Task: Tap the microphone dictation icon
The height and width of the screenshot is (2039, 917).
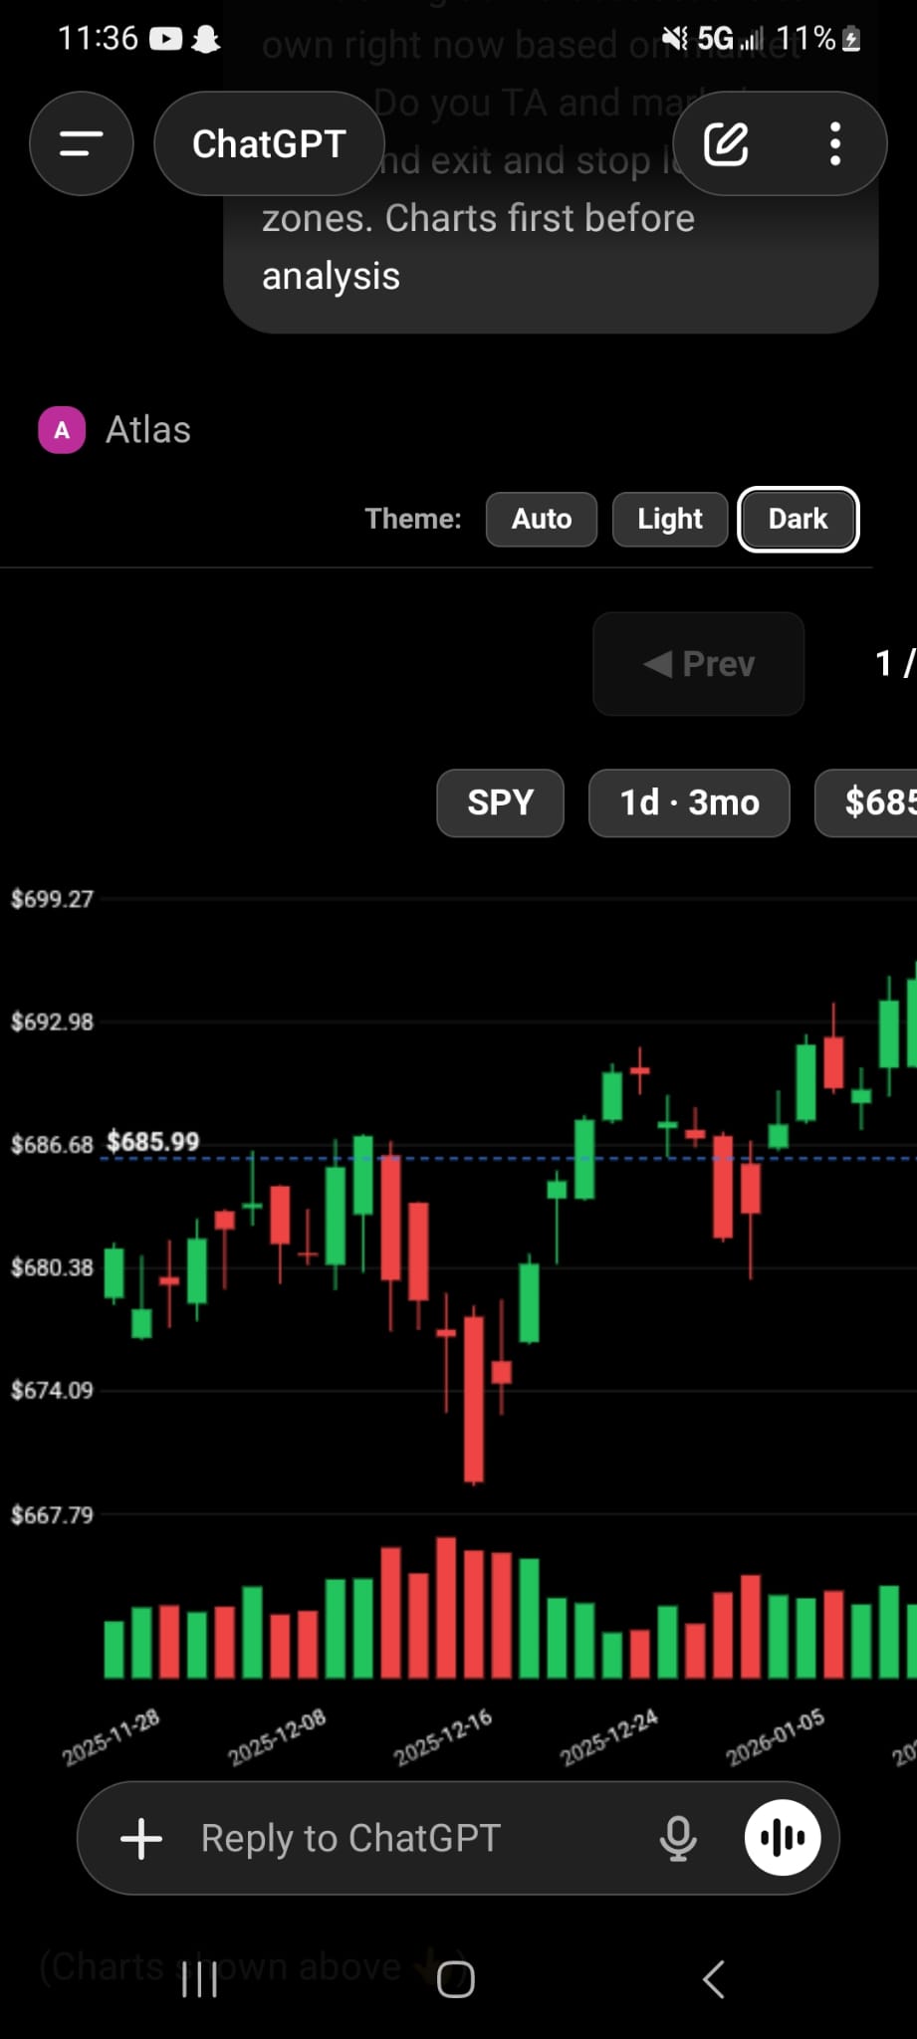Action: pos(678,1838)
